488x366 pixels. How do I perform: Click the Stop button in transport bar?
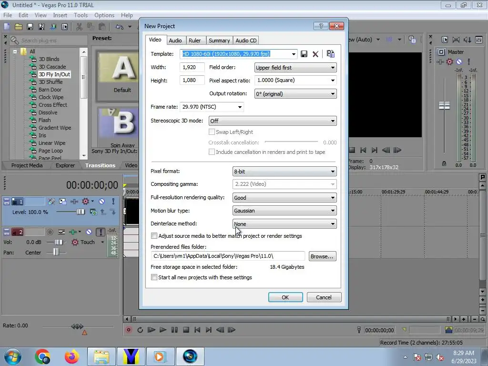[x=186, y=330]
